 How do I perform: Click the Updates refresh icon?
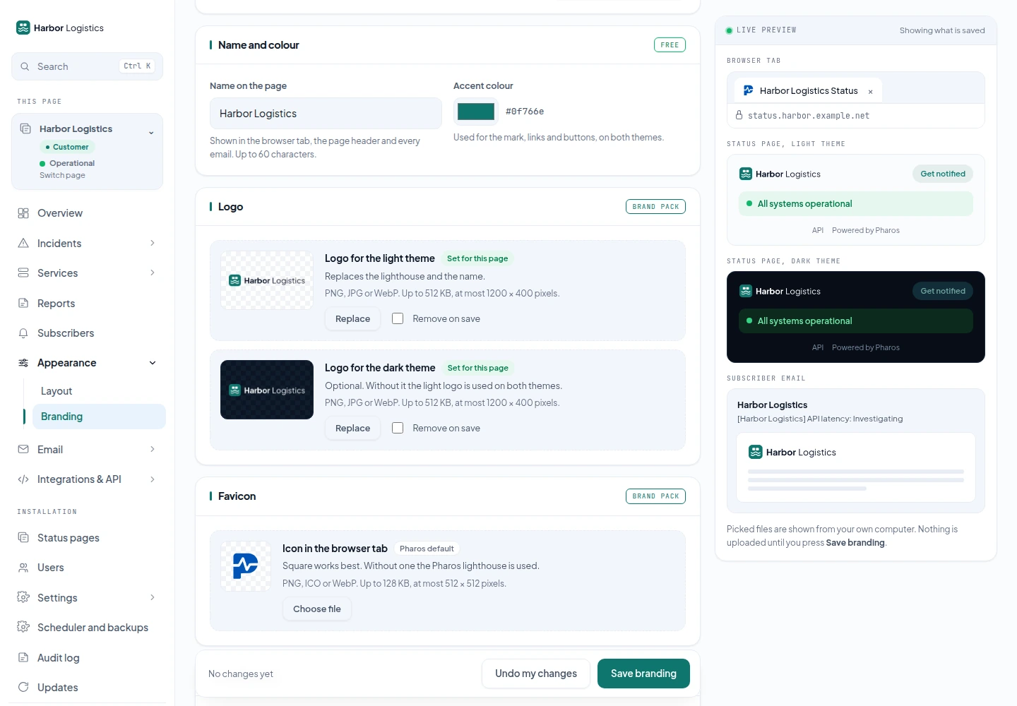coord(23,687)
